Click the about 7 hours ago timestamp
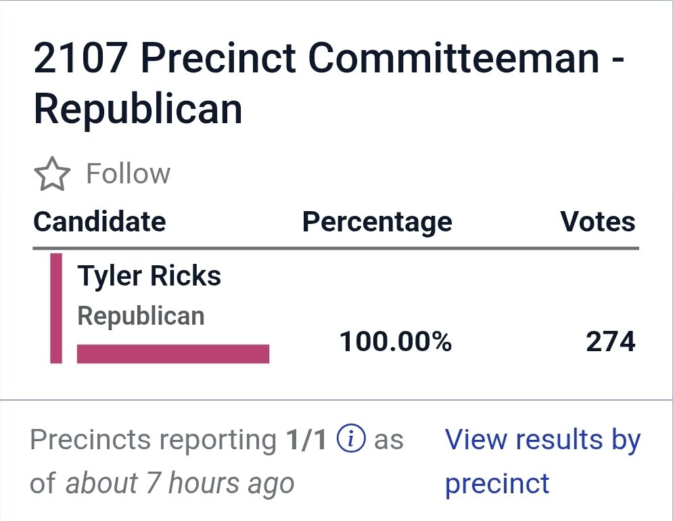The width and height of the screenshot is (673, 521). [x=179, y=483]
